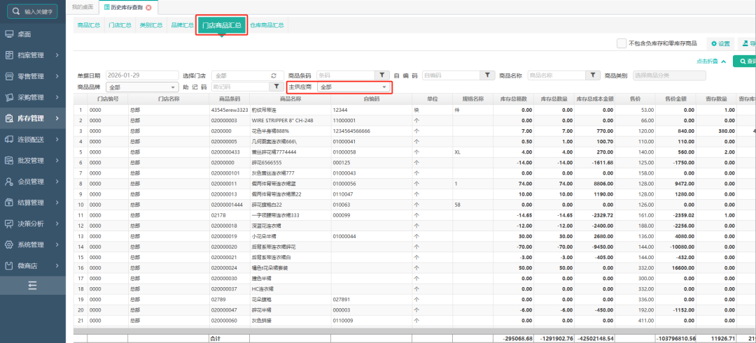Click the 会员管理 person icon

[x=9, y=182]
